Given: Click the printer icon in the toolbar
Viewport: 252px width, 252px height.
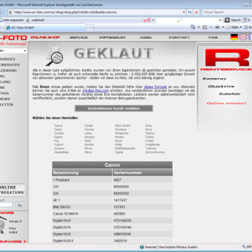Looking at the screenshot, I should (217, 27).
